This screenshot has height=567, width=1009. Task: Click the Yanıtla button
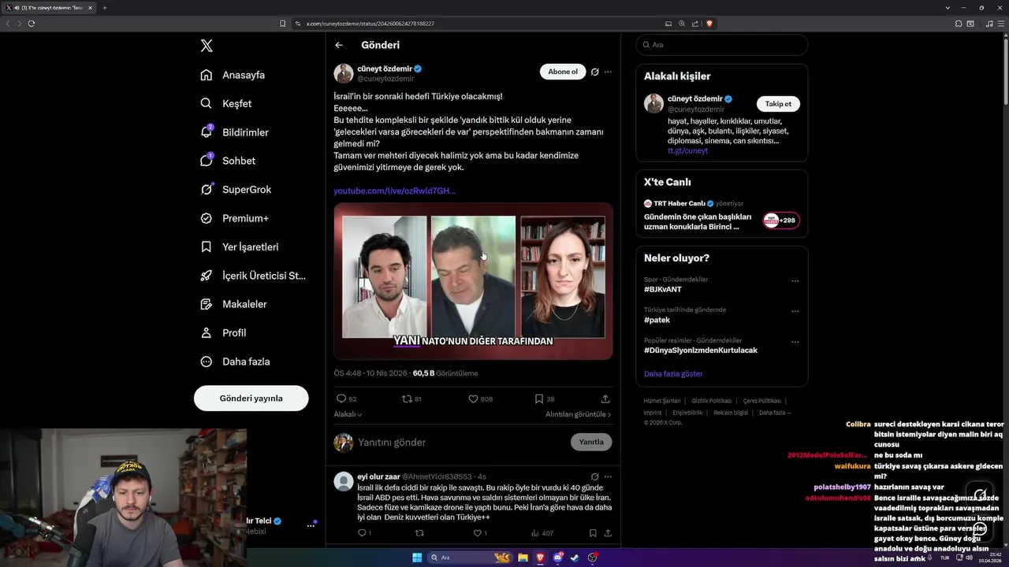pyautogui.click(x=591, y=442)
